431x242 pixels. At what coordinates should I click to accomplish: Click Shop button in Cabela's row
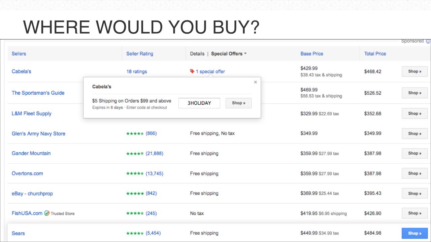pos(415,72)
